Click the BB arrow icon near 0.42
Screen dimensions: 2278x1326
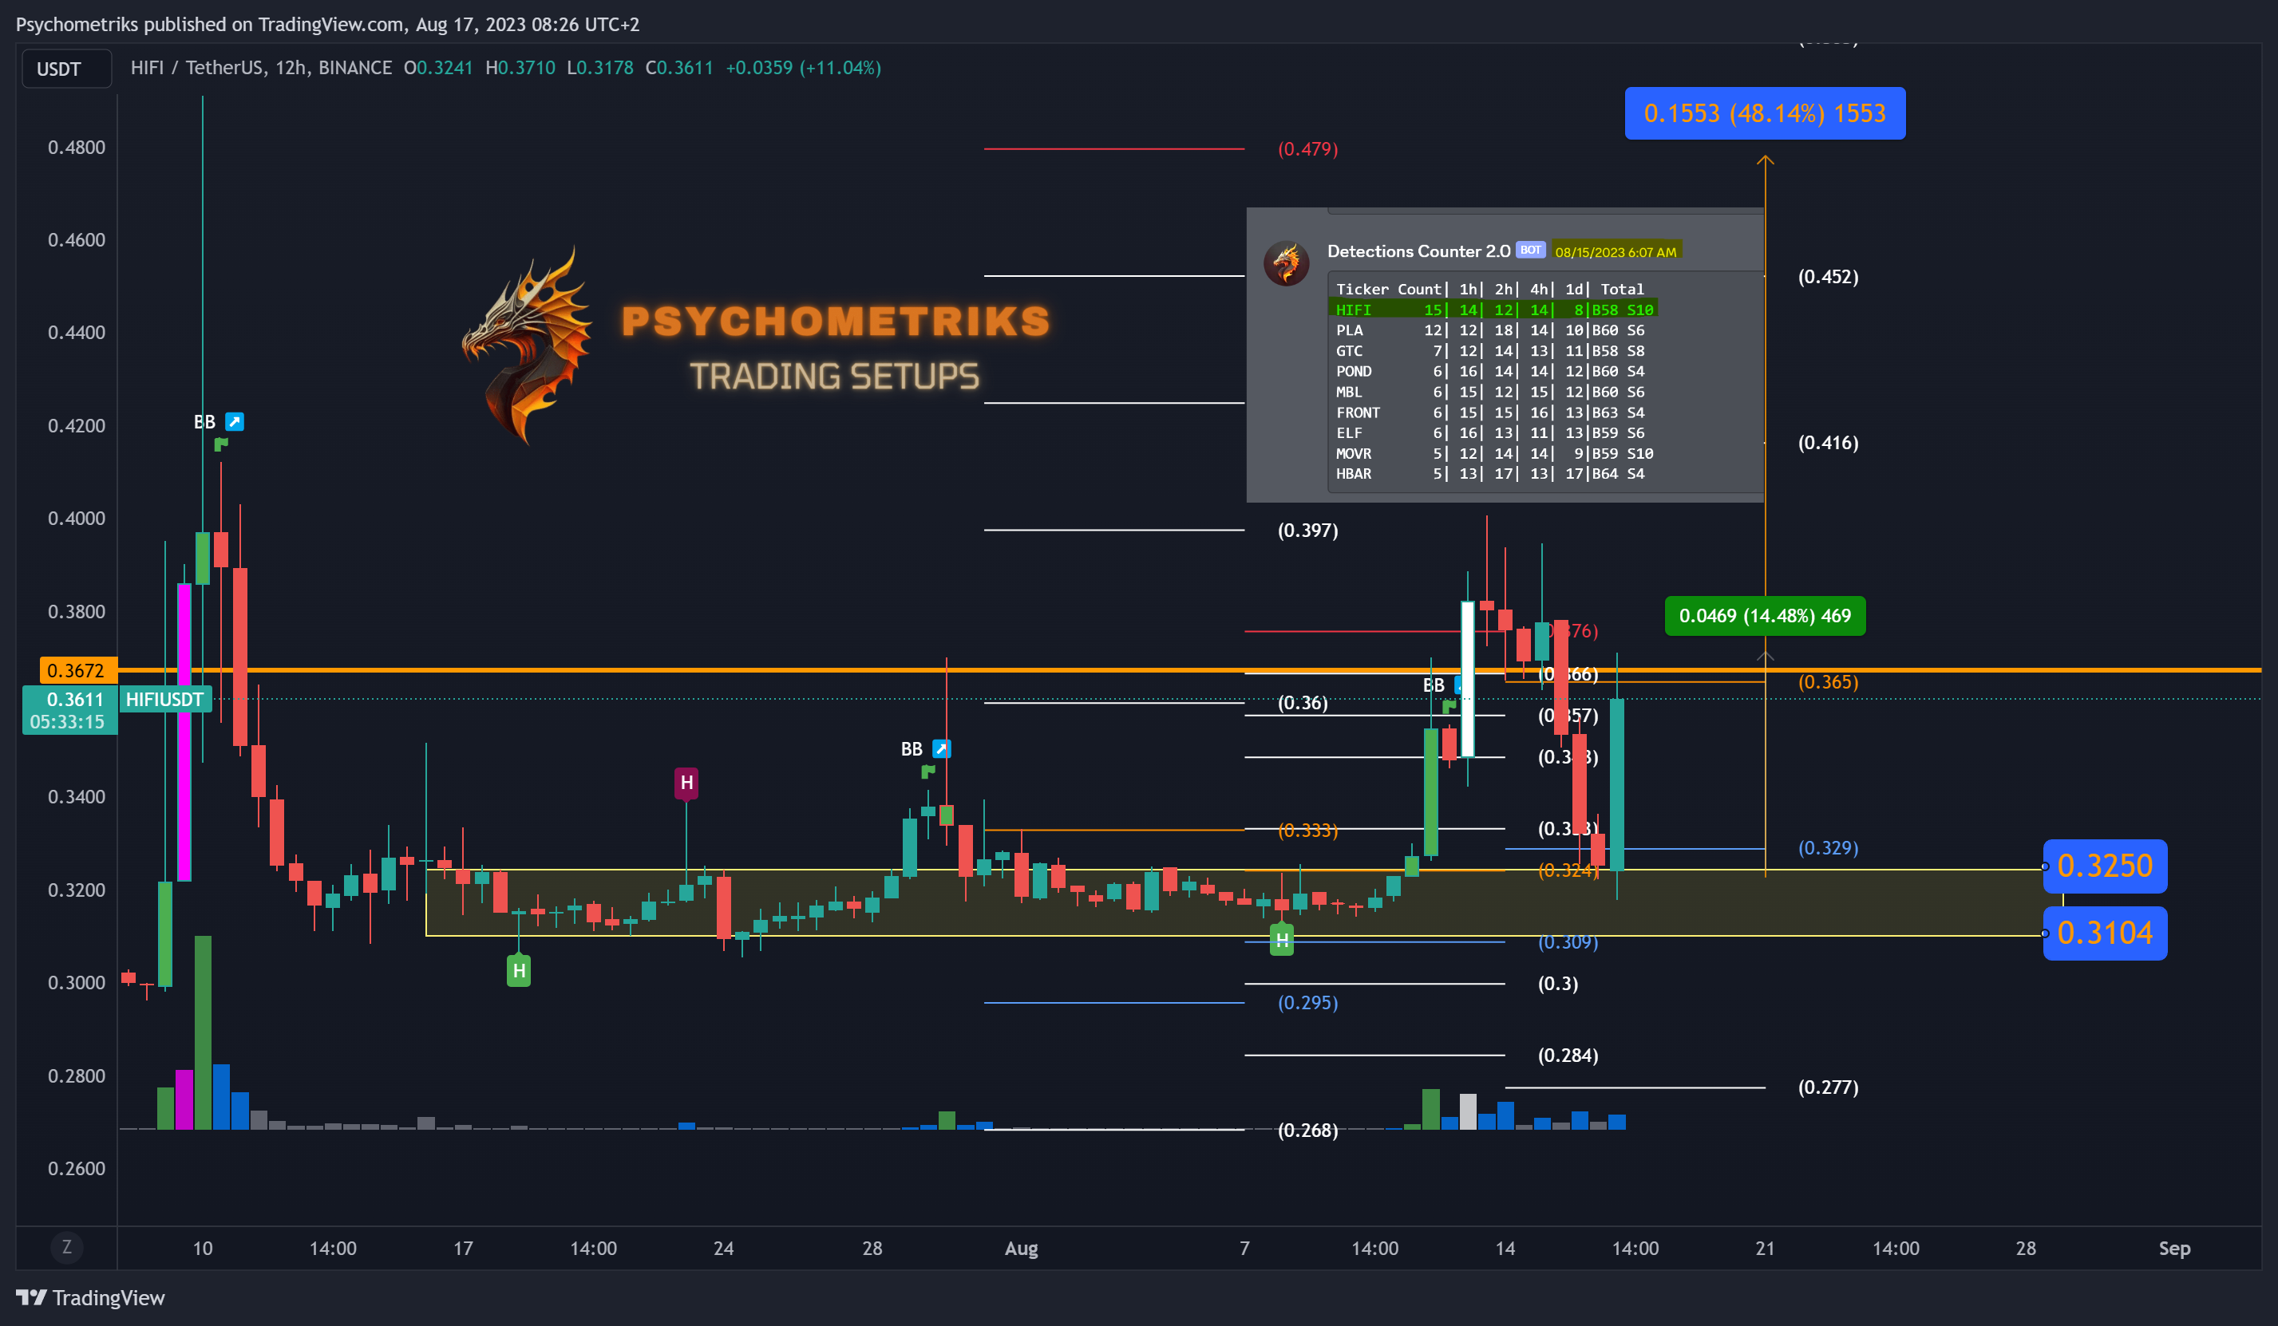tap(234, 421)
